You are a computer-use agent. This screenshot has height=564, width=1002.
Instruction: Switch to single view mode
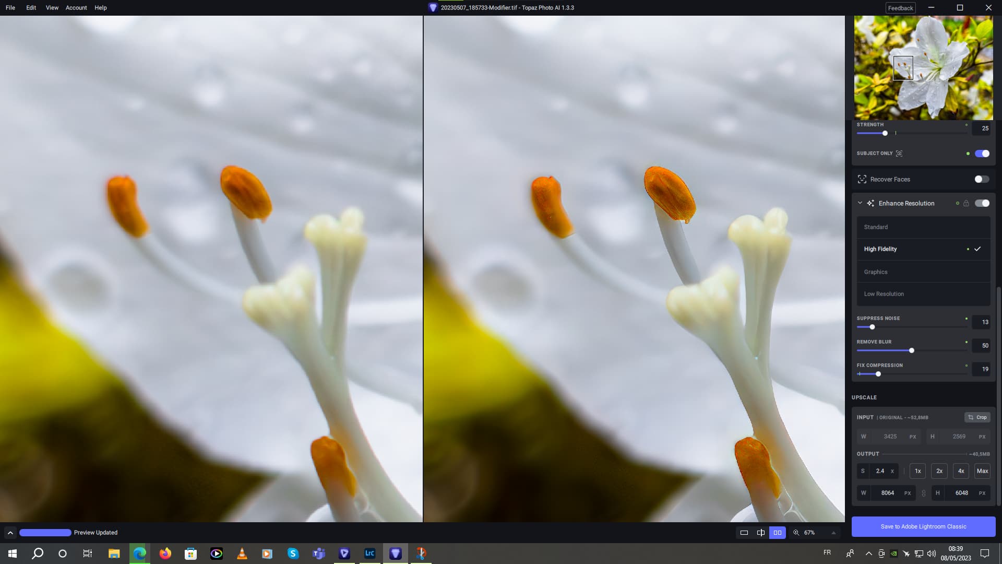pyautogui.click(x=744, y=533)
